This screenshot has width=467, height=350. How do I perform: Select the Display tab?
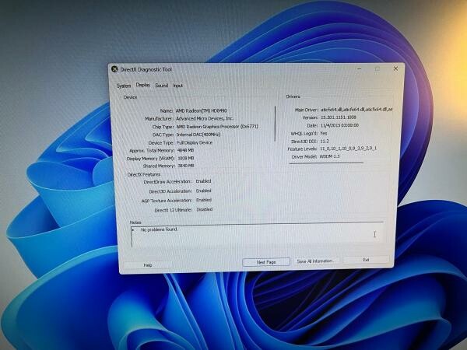(x=143, y=85)
